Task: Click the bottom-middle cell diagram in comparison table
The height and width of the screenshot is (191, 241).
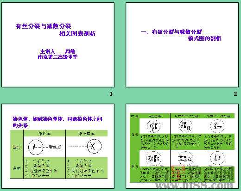Action: (x=186, y=158)
